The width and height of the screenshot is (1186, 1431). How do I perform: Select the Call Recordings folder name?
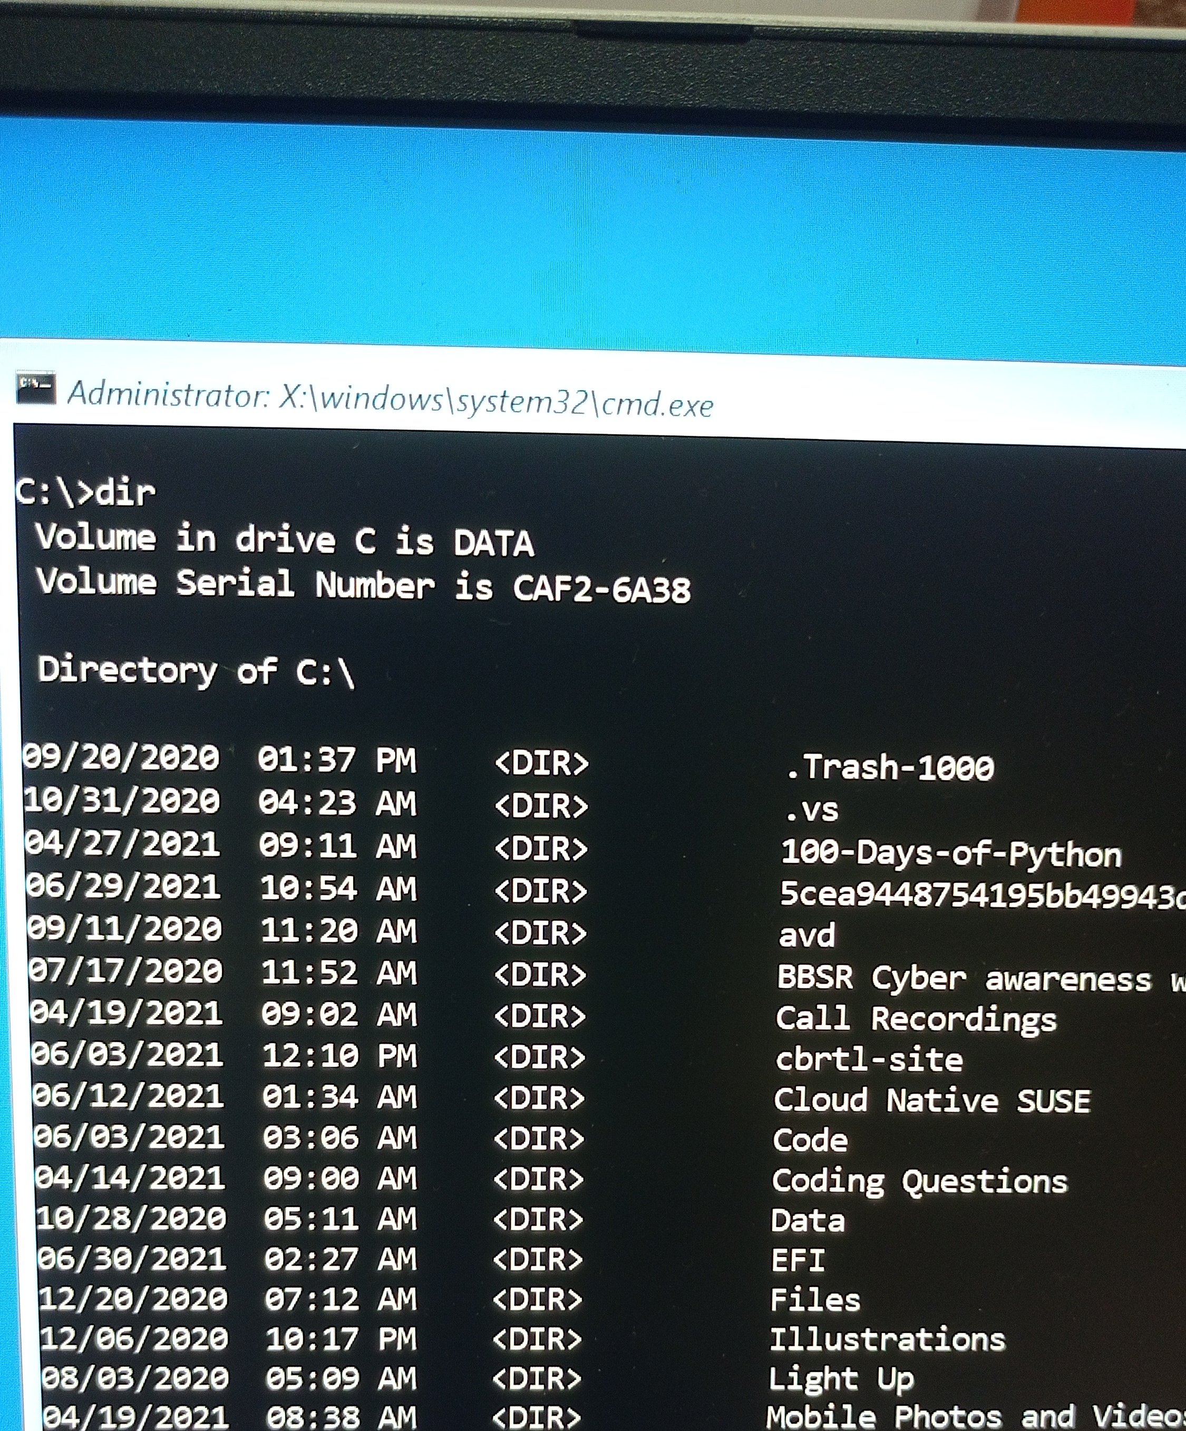point(916,1021)
